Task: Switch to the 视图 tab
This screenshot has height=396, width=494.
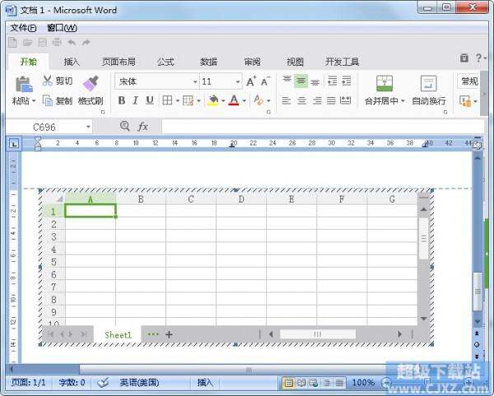Action: (295, 62)
